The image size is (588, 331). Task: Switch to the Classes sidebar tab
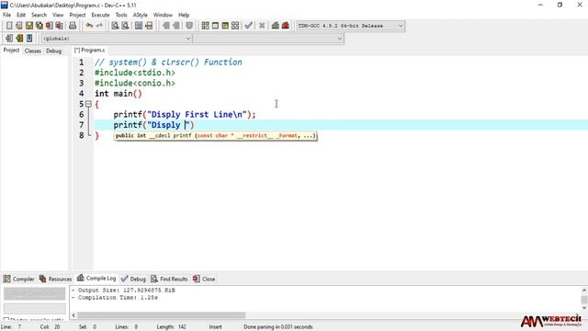click(x=33, y=51)
